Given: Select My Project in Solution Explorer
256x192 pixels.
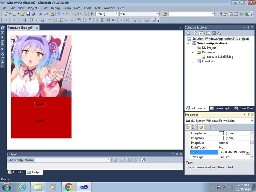Looking at the screenshot, I should (209, 48).
